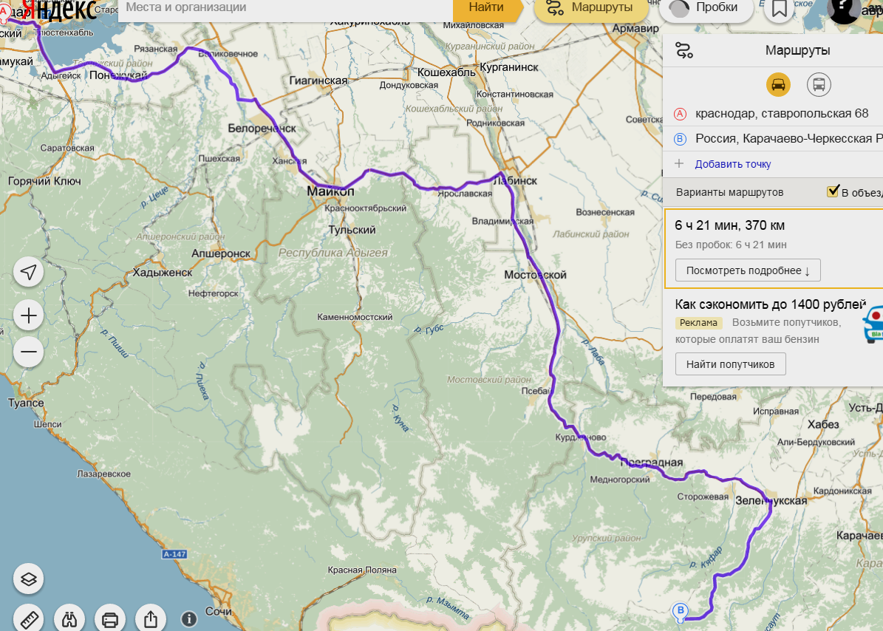
Task: Locate me with the arrow button
Action: (29, 273)
